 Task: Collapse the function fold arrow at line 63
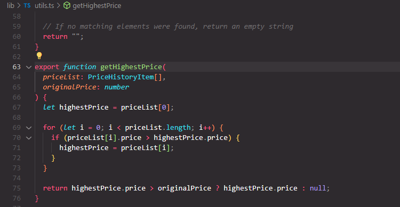pos(29,67)
